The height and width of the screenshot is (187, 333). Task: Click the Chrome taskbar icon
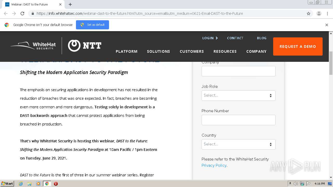(47, 184)
